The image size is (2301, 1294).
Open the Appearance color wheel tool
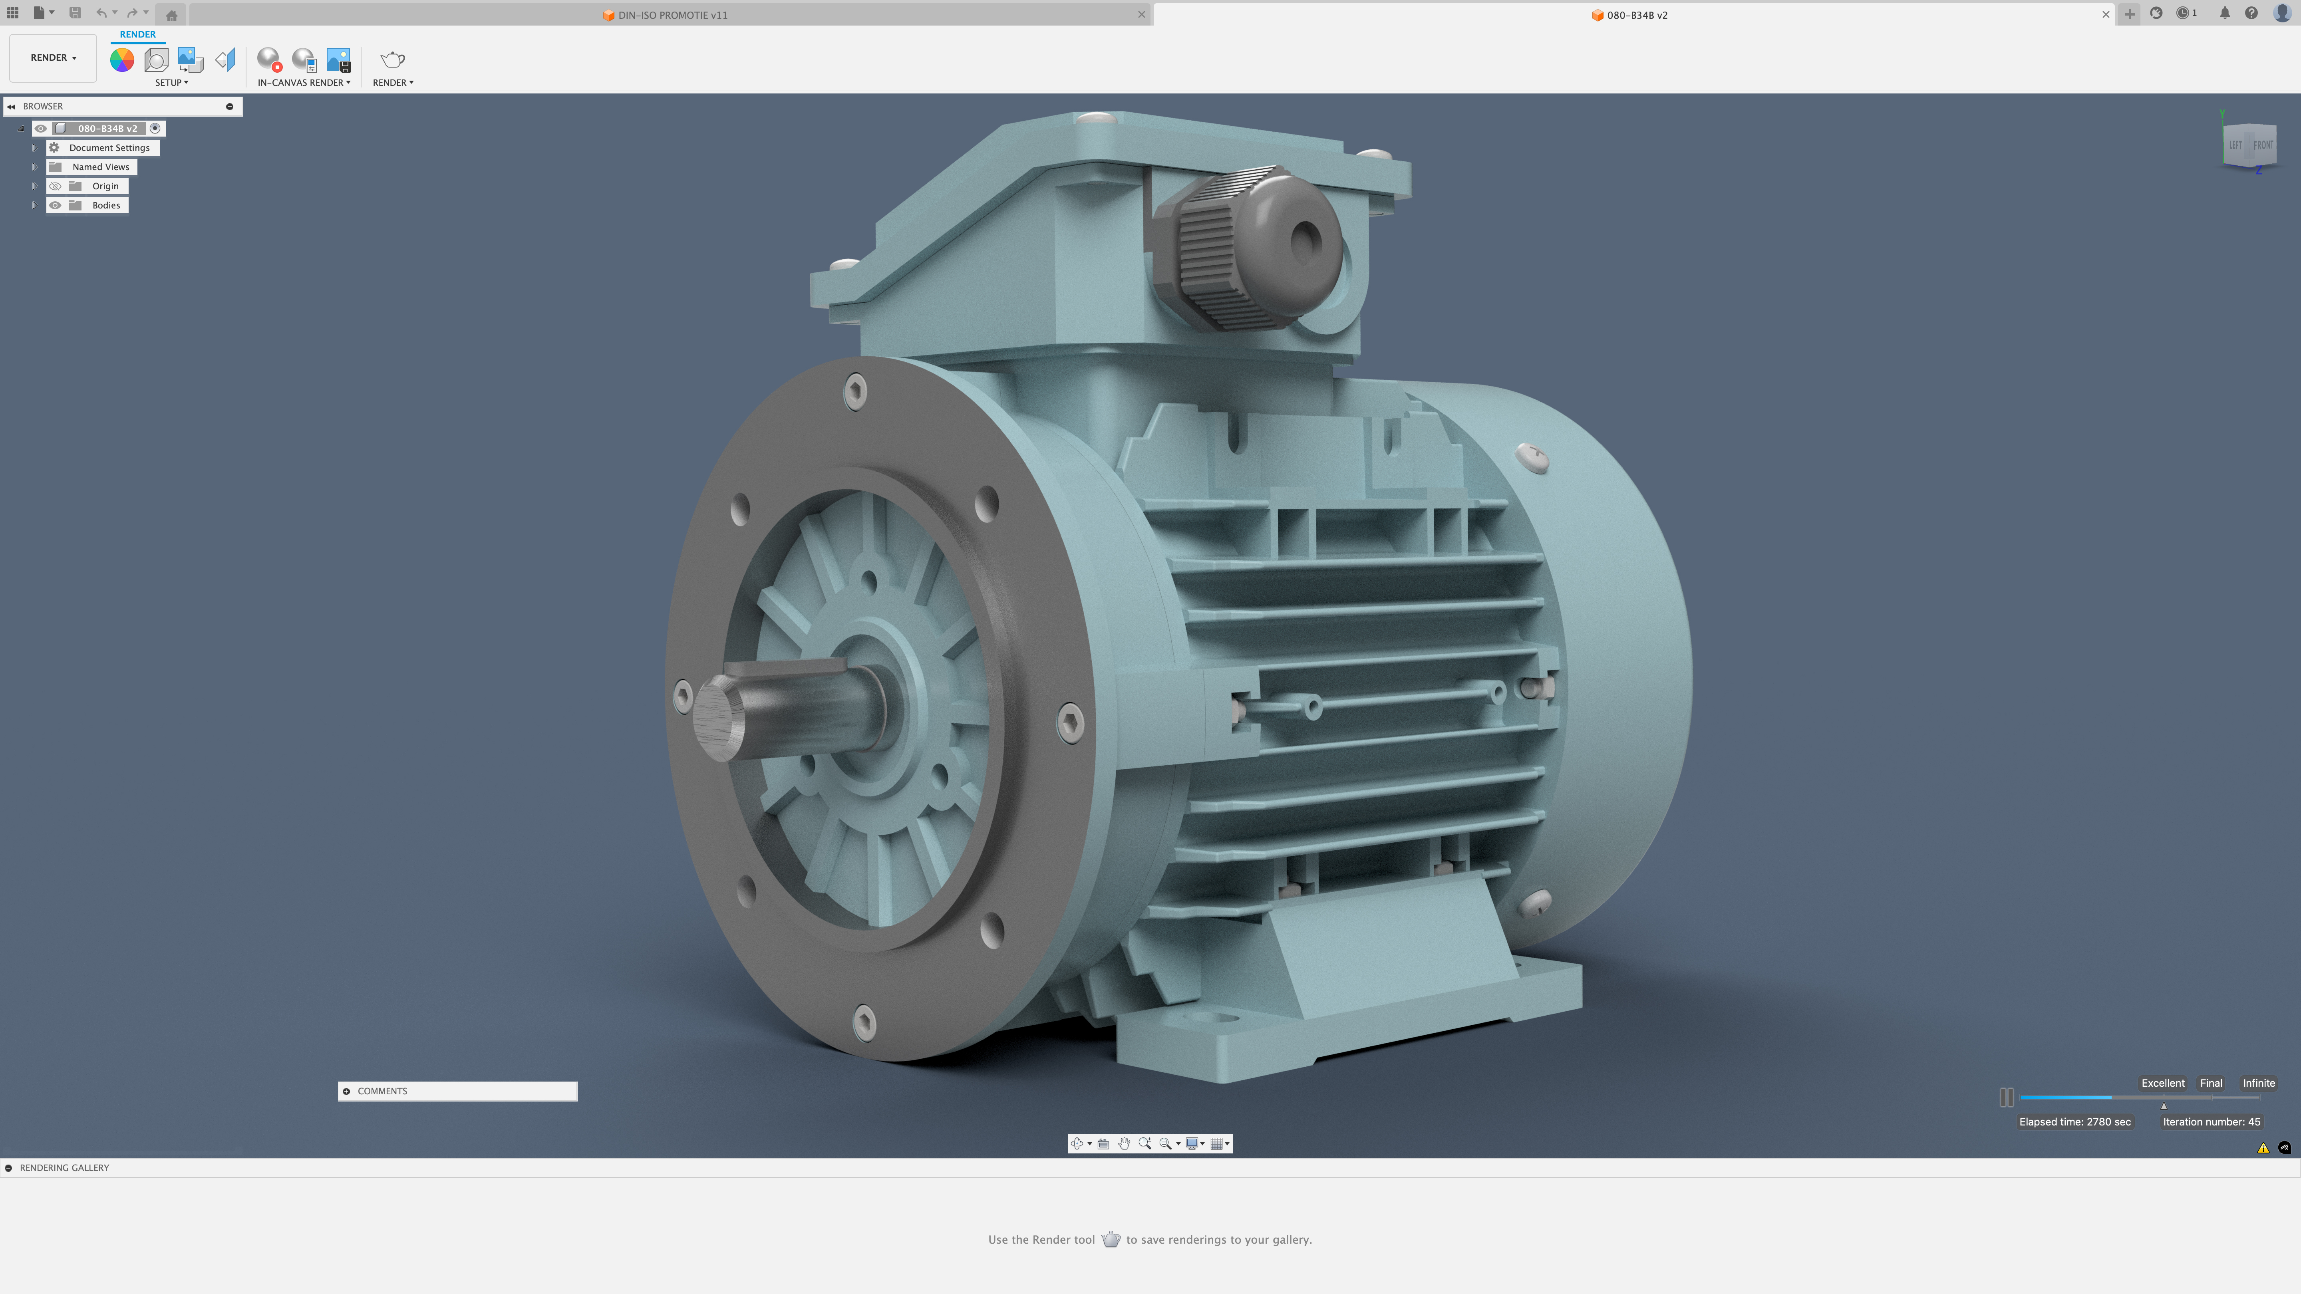coord(122,60)
